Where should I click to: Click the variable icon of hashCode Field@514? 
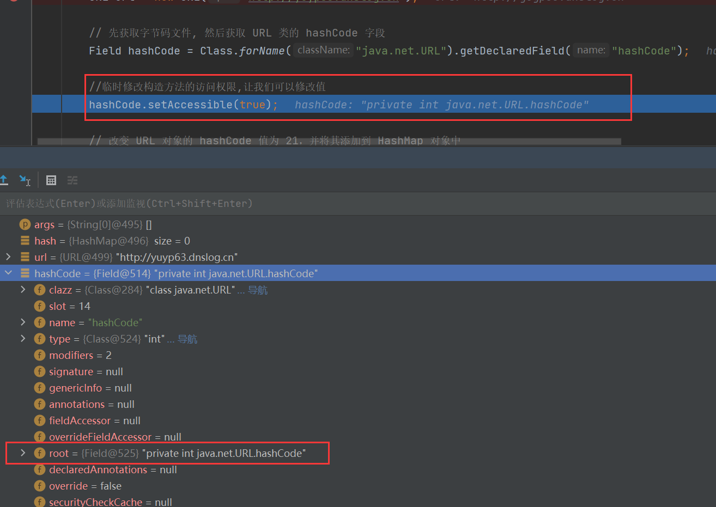(25, 273)
